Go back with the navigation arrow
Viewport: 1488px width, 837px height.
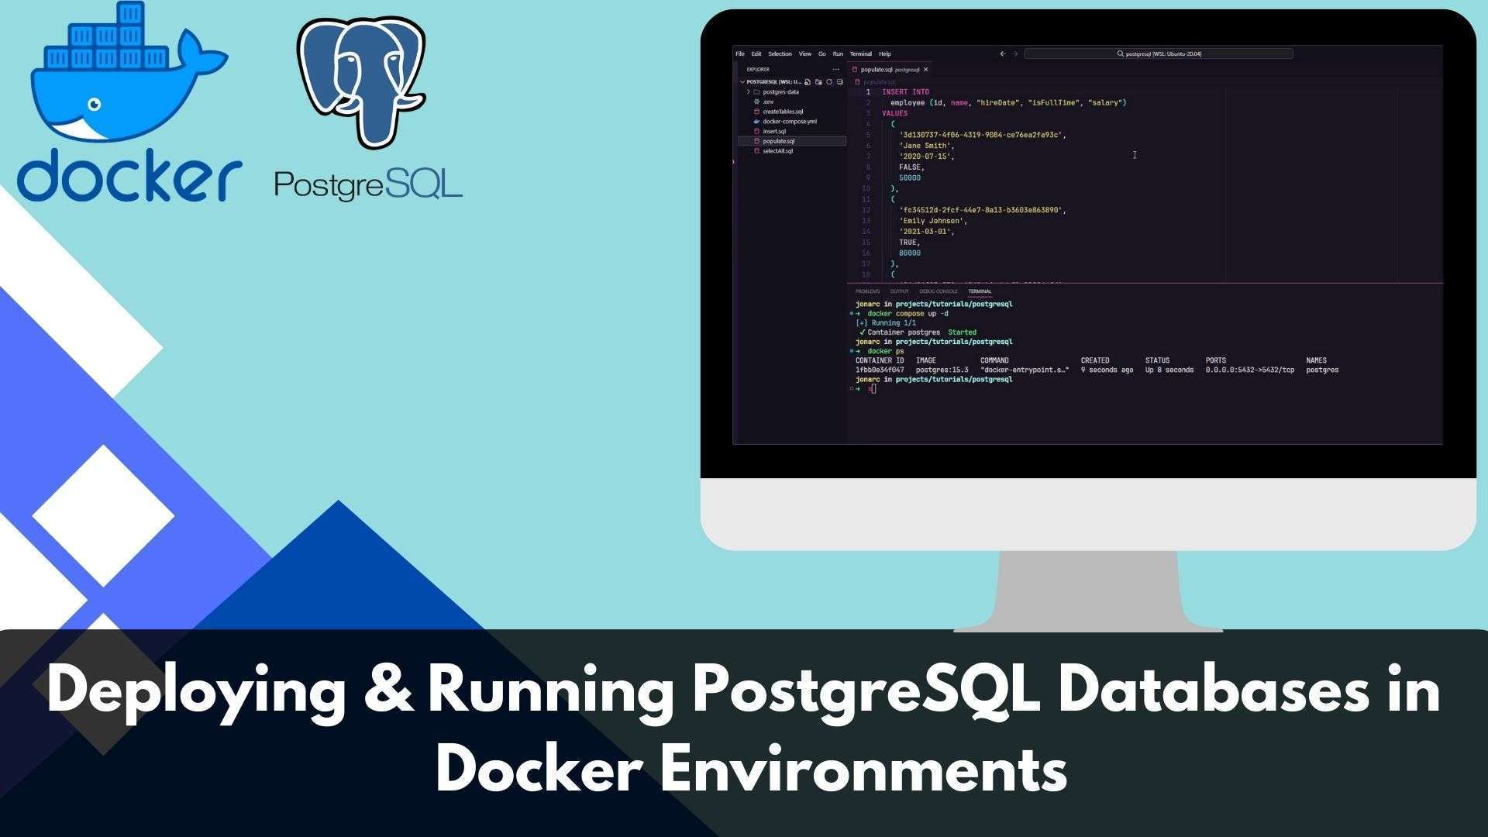click(x=1002, y=53)
